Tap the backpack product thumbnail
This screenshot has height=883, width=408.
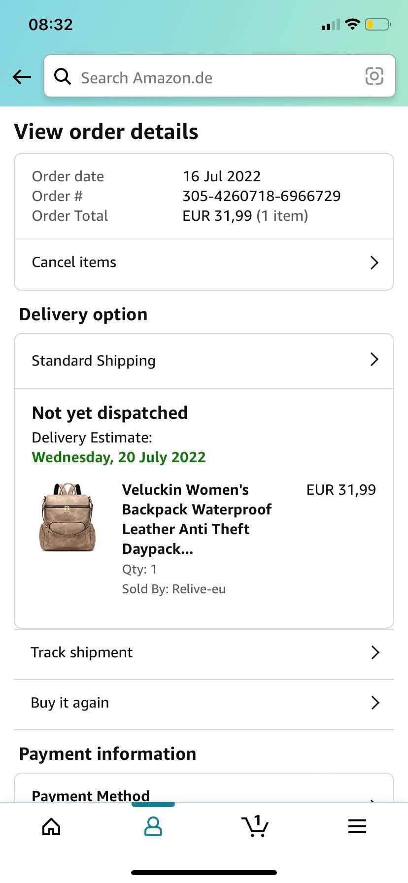[67, 517]
